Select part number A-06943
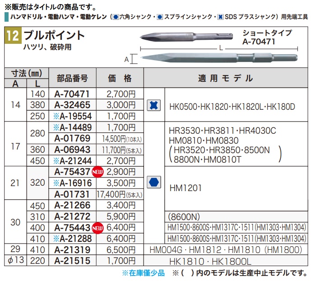 pyautogui.click(x=72, y=150)
